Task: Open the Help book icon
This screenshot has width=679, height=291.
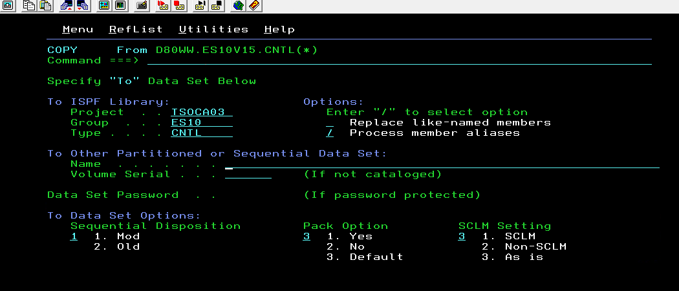Action: [x=253, y=6]
